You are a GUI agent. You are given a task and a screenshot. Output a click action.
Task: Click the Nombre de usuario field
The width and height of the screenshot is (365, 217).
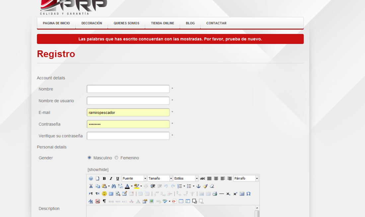(128, 101)
